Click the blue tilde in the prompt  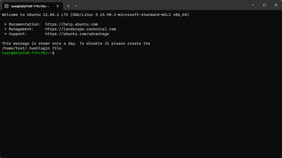point(51,53)
